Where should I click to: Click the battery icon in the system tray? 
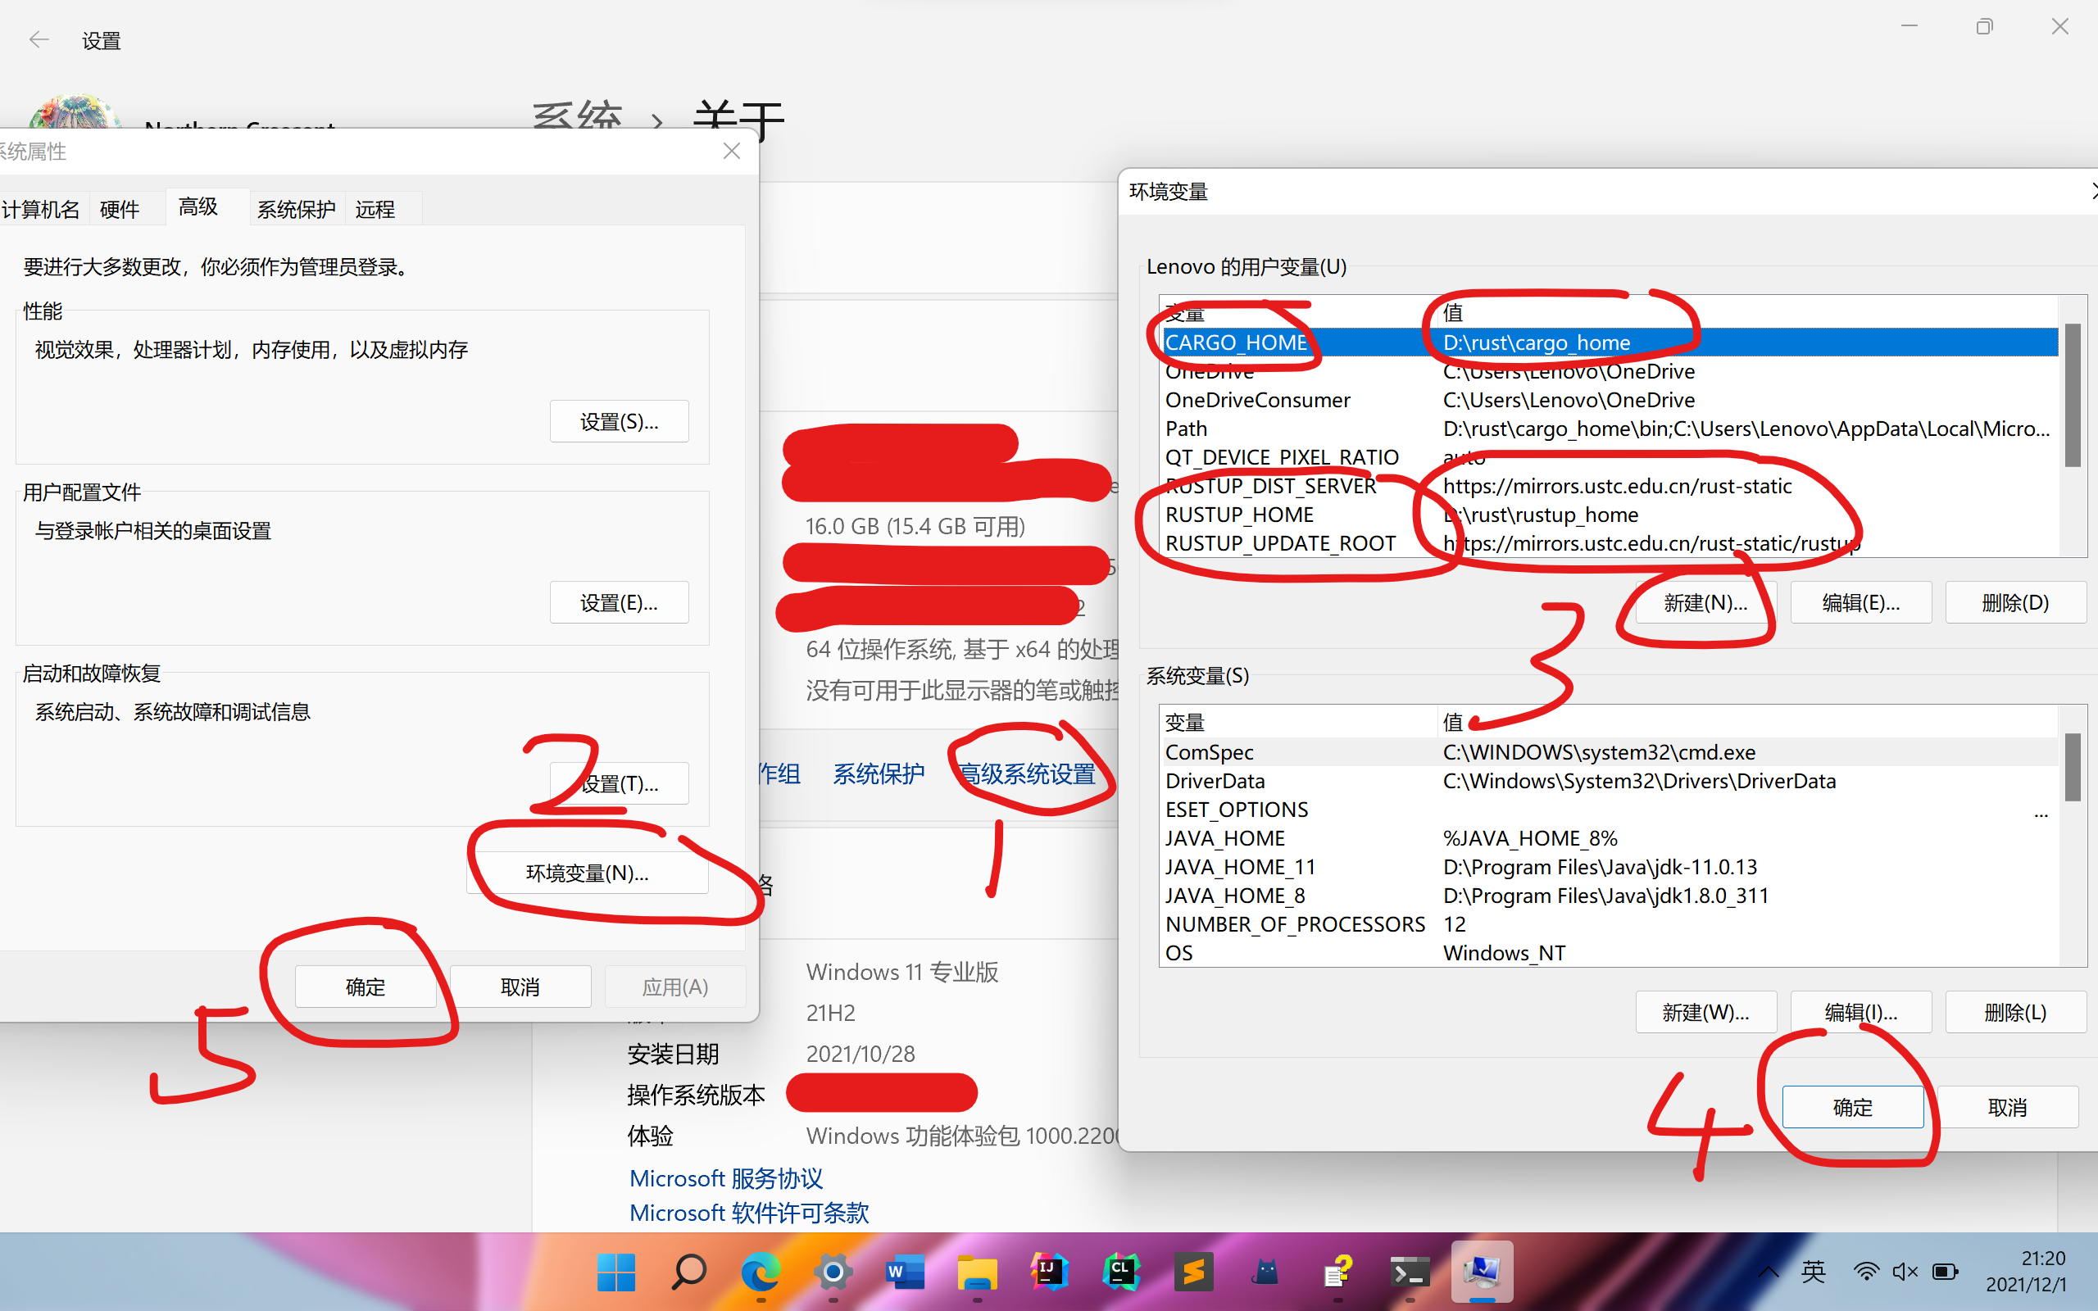click(x=1945, y=1271)
